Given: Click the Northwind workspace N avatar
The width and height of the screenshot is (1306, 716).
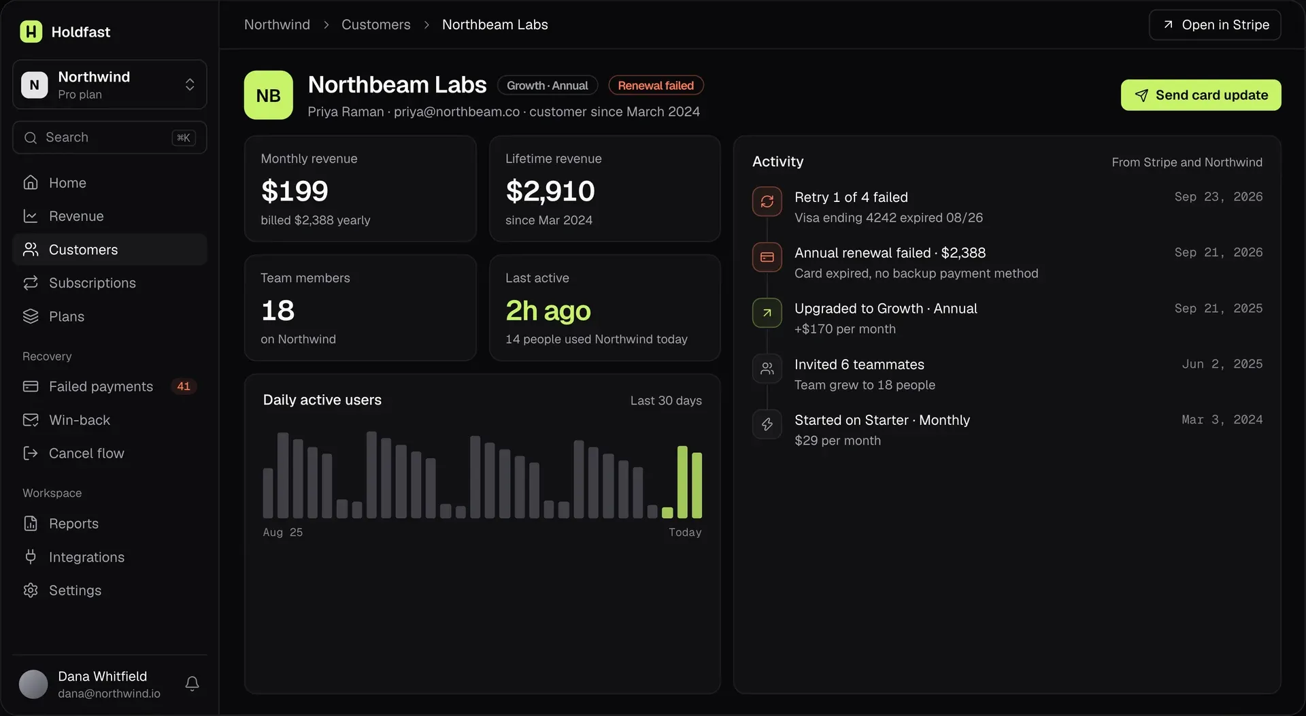Looking at the screenshot, I should point(35,85).
